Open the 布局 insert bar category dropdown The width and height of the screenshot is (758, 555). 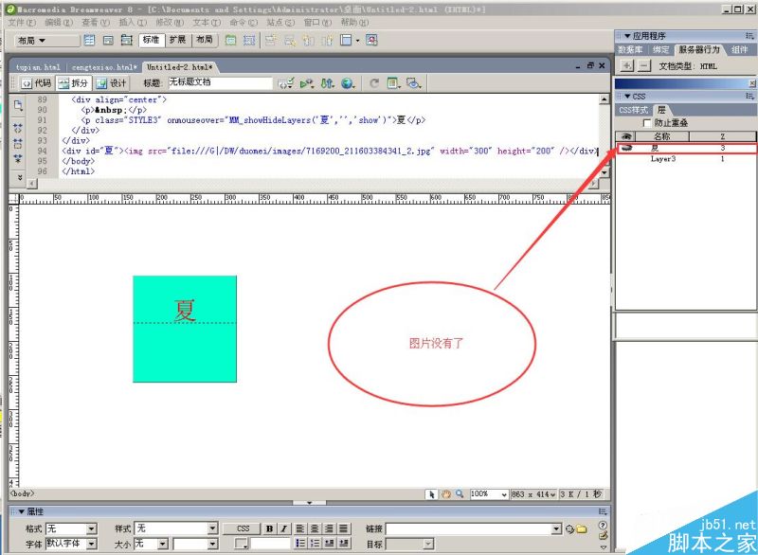coord(45,41)
